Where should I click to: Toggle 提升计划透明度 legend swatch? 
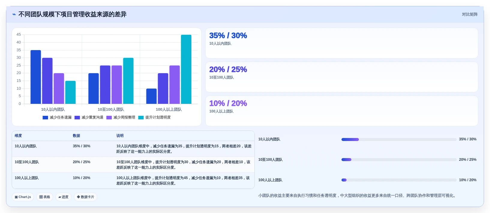point(141,118)
